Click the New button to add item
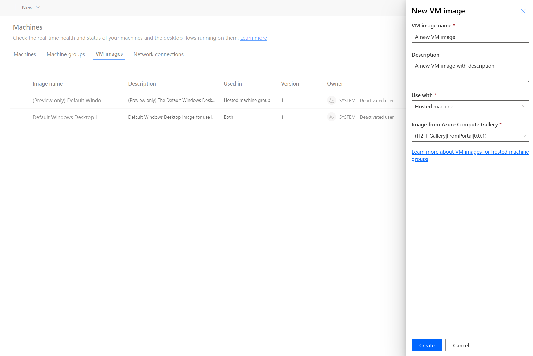533x356 pixels. [x=26, y=8]
